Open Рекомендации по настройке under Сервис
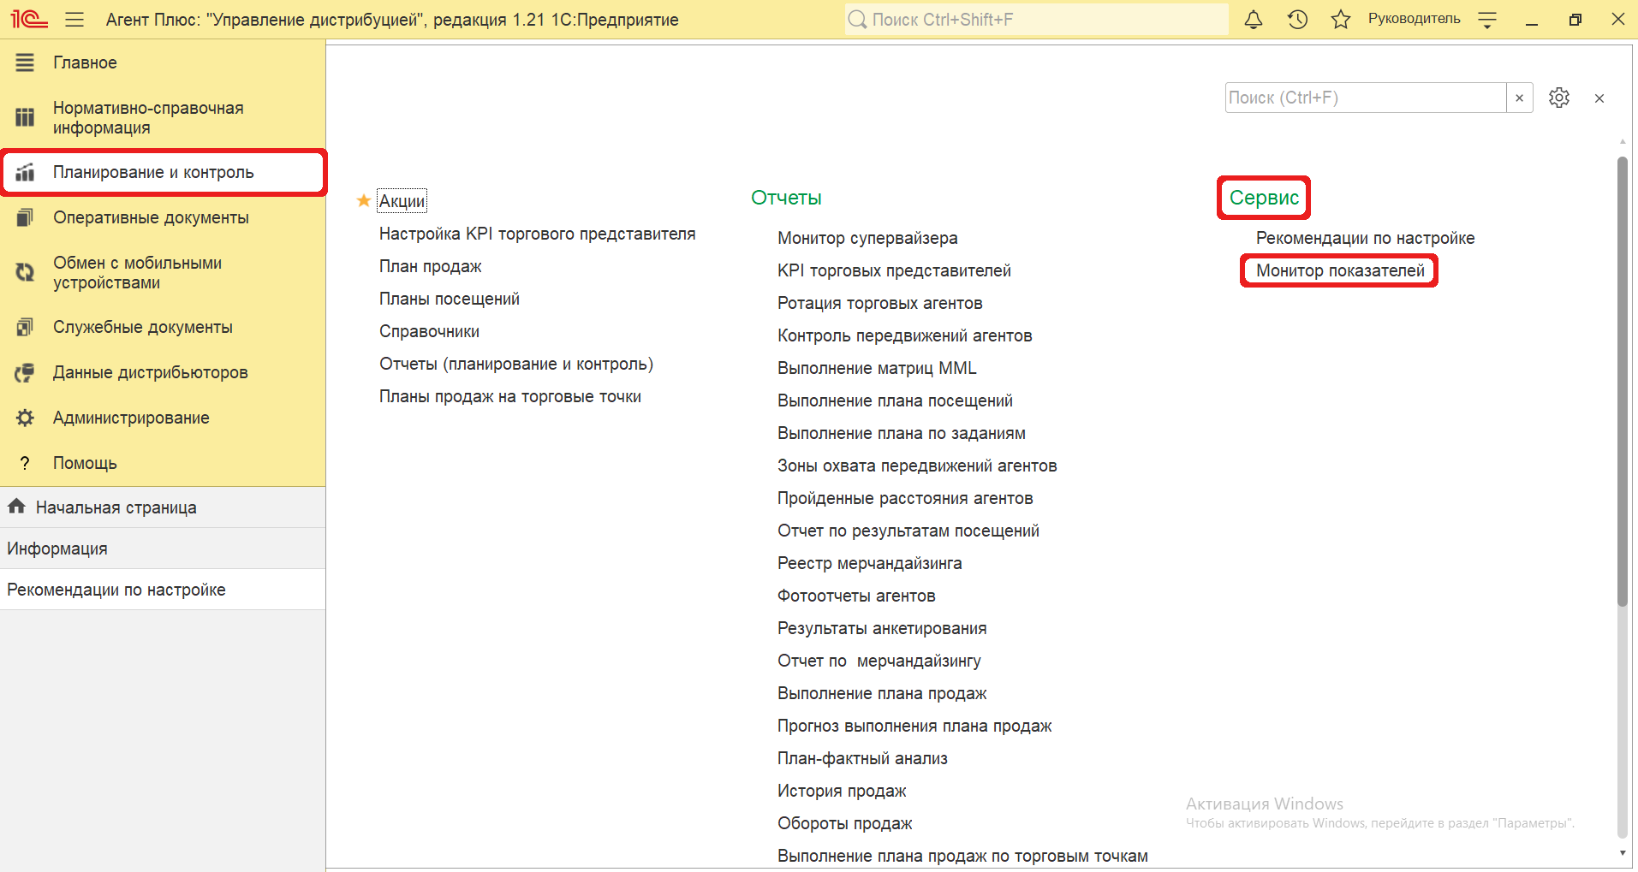 pos(1365,238)
